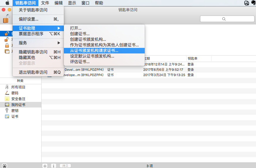Viewport: 256px width, 168px height.
Task: Select the Certificates (证书) category icon
Action: [x=7, y=116]
